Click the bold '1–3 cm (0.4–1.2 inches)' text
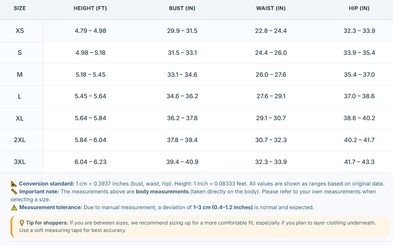This screenshot has width=393, height=246. (223, 207)
